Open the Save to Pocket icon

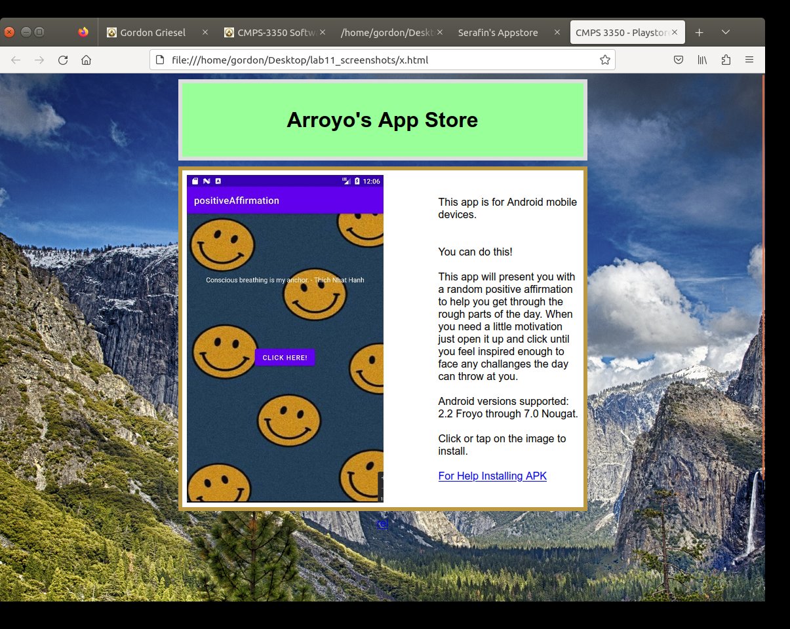coord(679,60)
